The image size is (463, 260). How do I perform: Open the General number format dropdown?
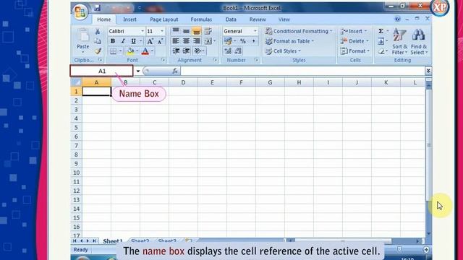[255, 31]
